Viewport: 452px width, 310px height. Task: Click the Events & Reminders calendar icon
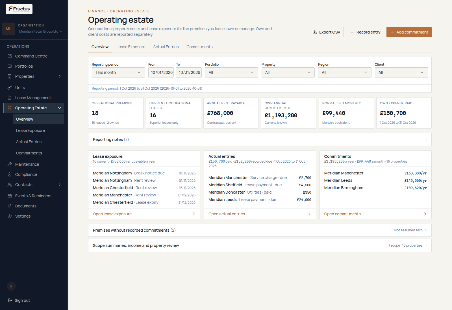pyautogui.click(x=10, y=196)
